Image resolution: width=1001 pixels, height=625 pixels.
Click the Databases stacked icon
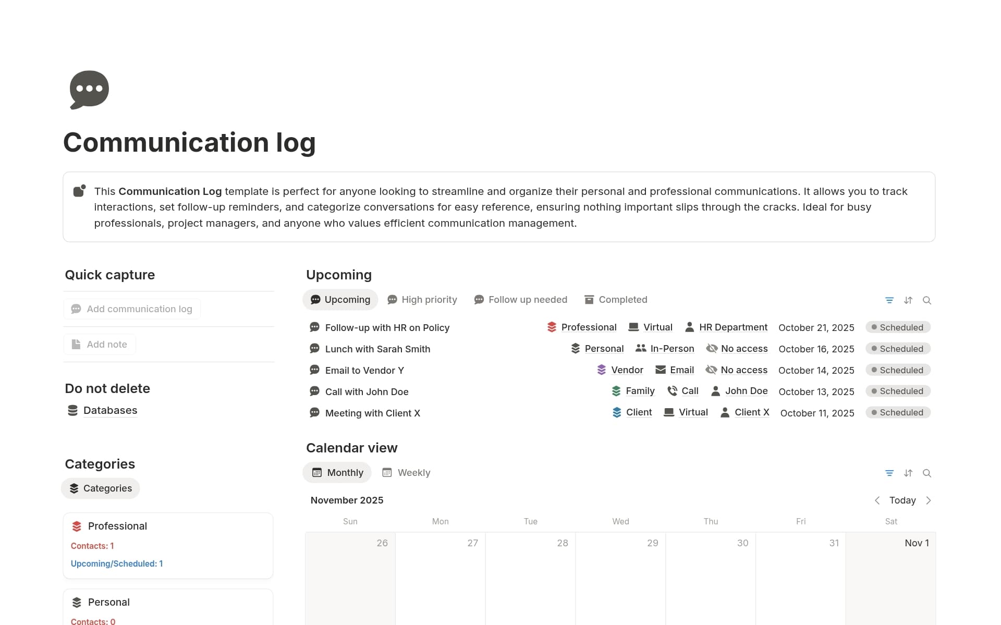click(72, 410)
